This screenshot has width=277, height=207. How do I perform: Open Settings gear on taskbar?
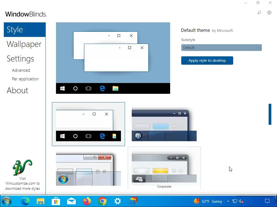[x=117, y=201]
